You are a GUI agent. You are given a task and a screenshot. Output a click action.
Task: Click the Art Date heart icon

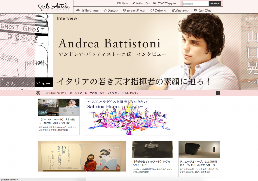coord(195,11)
